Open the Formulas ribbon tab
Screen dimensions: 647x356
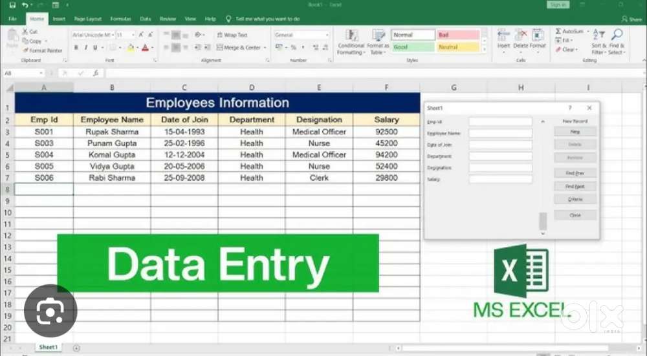point(120,19)
